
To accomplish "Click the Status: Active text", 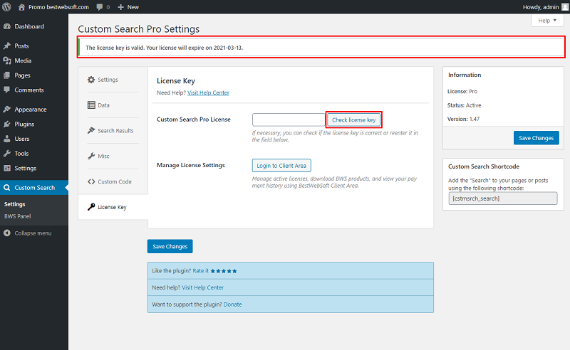I will coord(464,105).
